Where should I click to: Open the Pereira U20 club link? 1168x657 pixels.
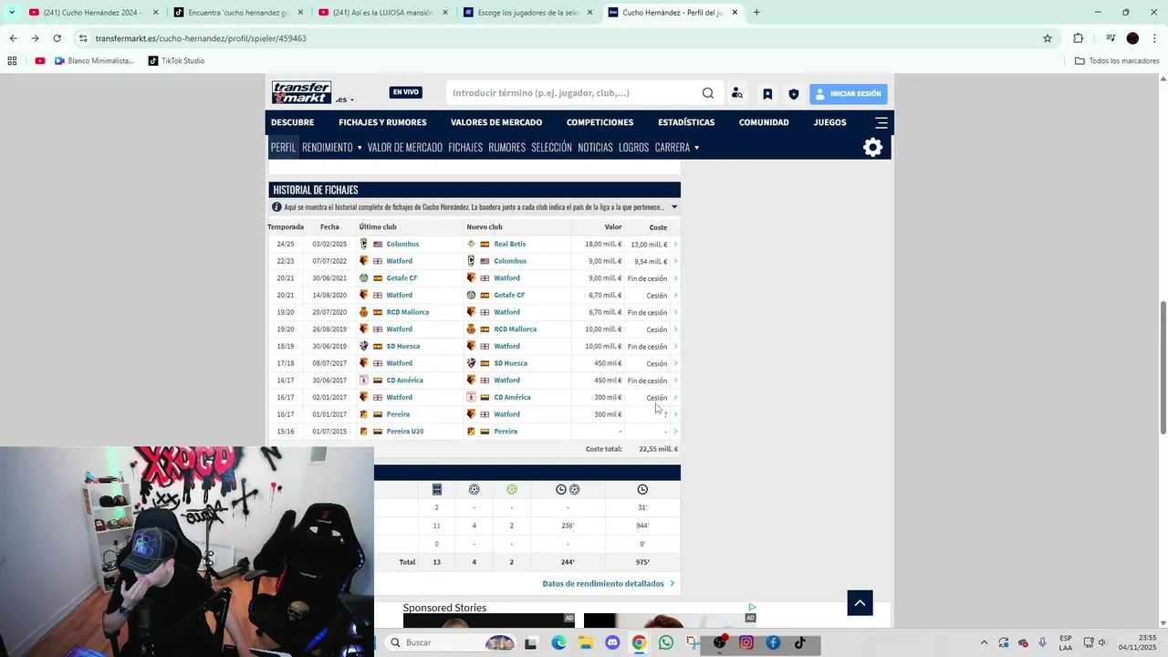coord(404,432)
